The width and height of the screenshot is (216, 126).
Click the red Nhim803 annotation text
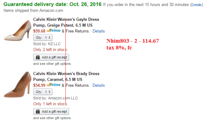click(x=133, y=41)
